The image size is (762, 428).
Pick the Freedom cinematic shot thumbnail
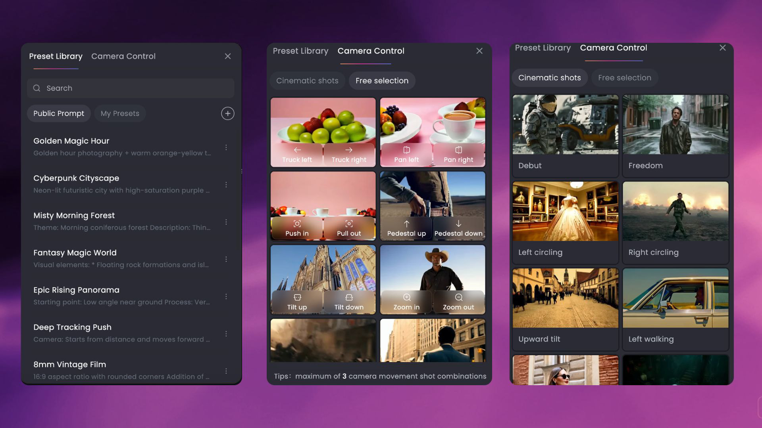[x=675, y=124]
